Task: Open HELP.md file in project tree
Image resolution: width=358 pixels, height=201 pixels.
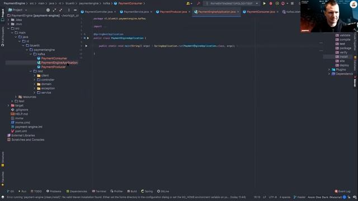Action: [x=21, y=114]
